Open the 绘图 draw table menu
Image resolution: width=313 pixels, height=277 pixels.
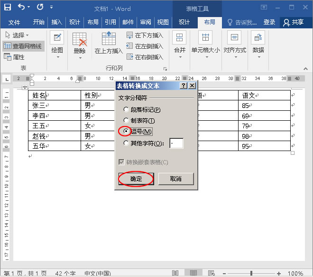pos(57,45)
